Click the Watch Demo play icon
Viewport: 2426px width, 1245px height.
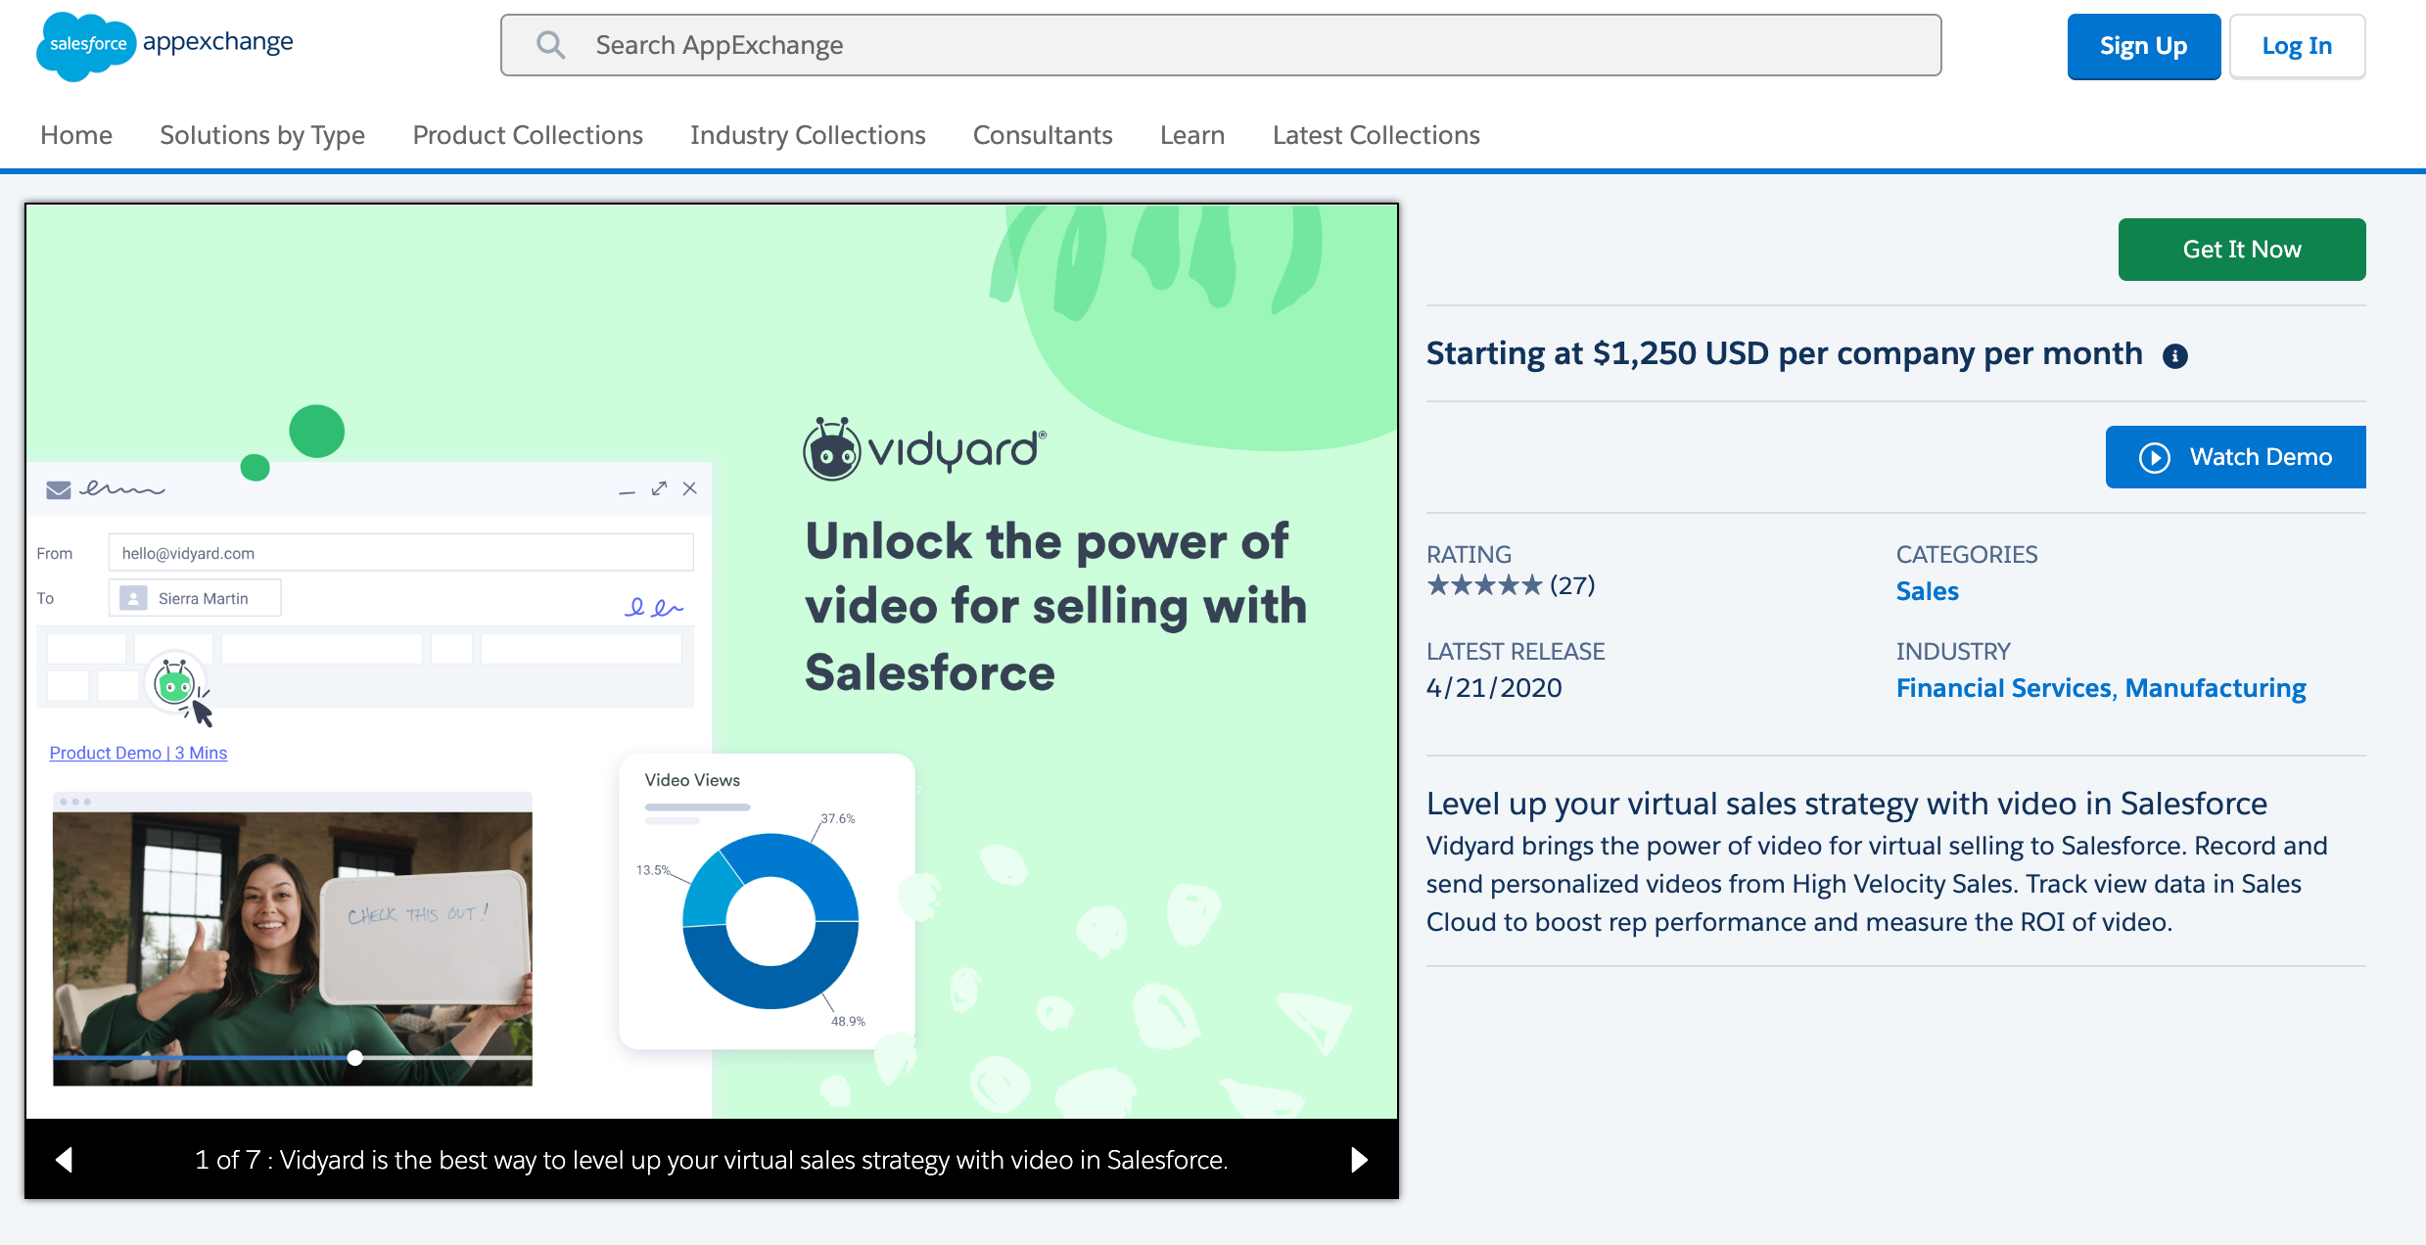[2155, 457]
